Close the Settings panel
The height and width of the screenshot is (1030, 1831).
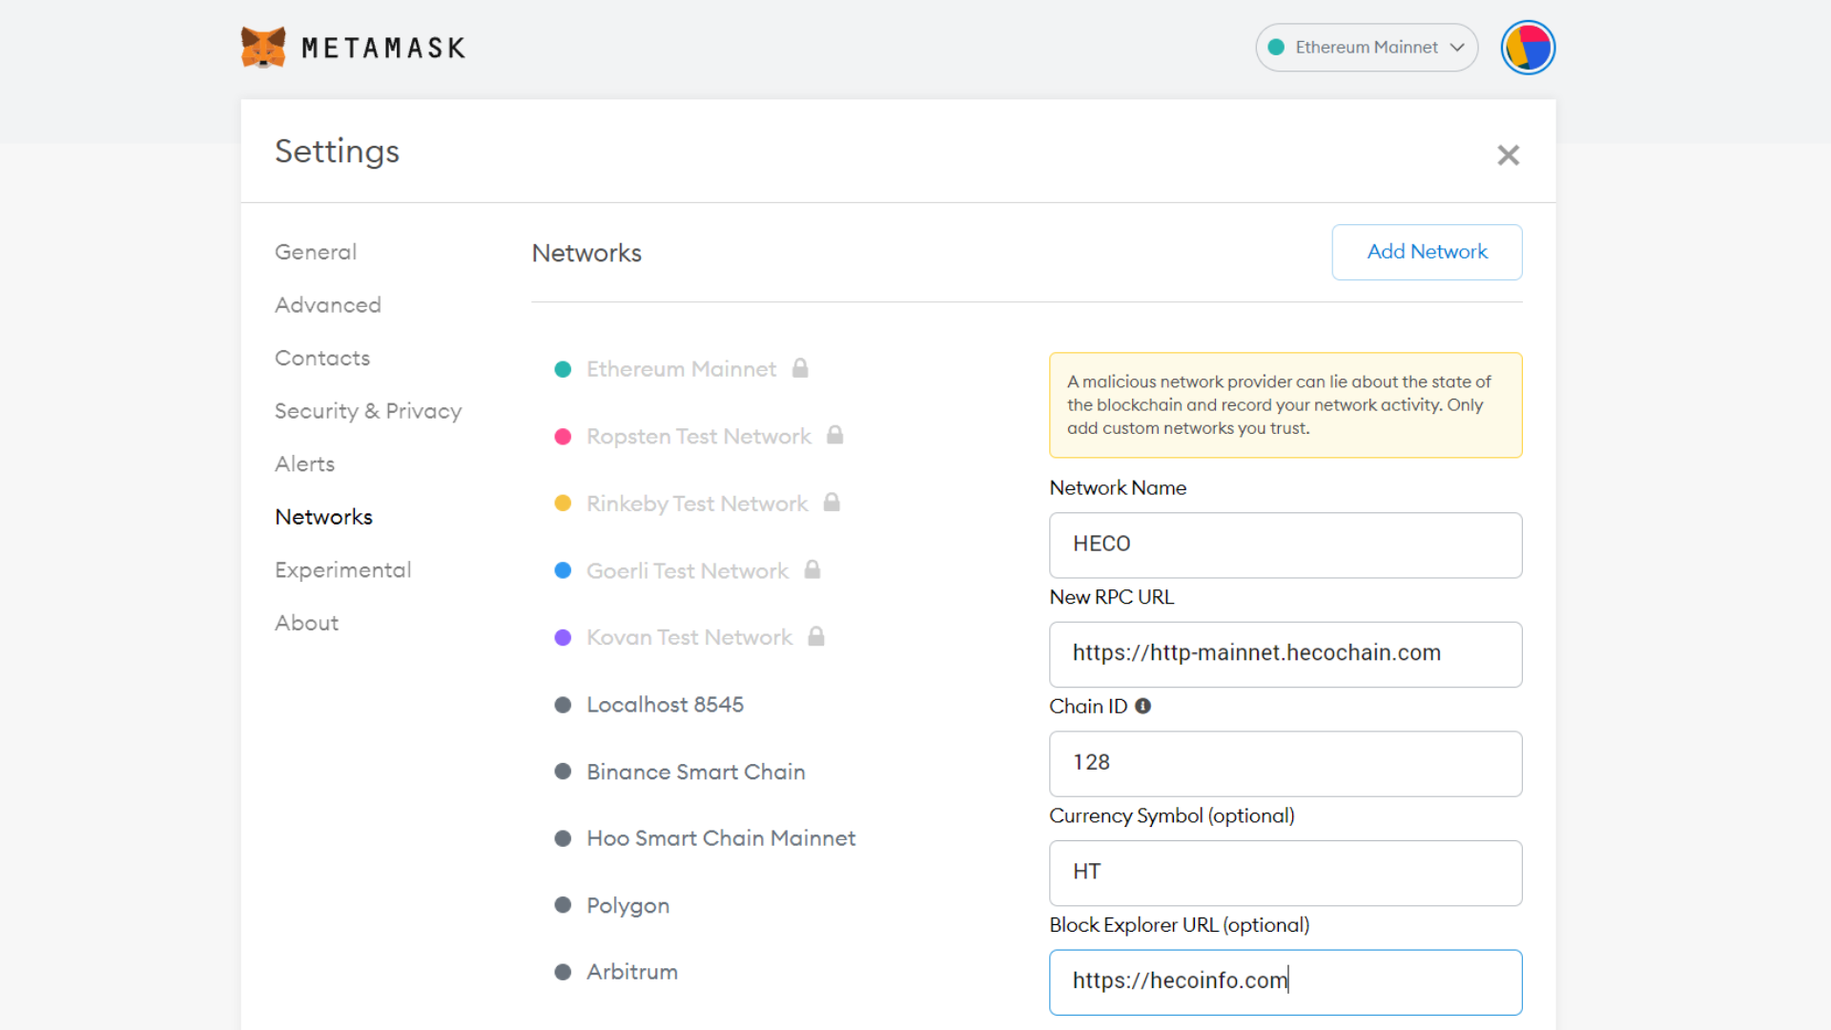1508,154
